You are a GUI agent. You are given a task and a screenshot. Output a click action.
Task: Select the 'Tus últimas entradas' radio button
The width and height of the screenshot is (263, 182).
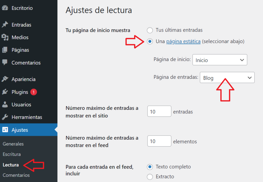tap(150, 30)
